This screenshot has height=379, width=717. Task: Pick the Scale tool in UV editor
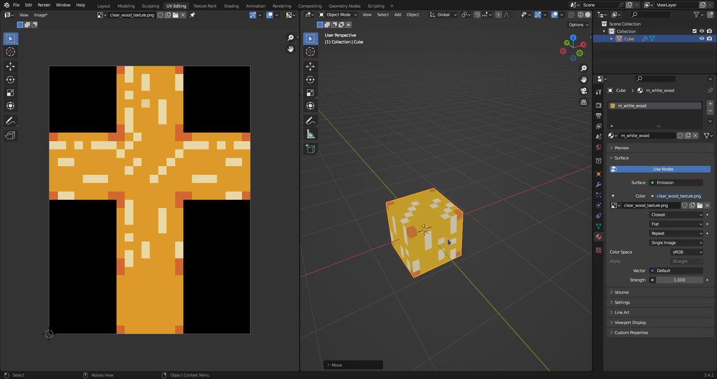pyautogui.click(x=11, y=93)
